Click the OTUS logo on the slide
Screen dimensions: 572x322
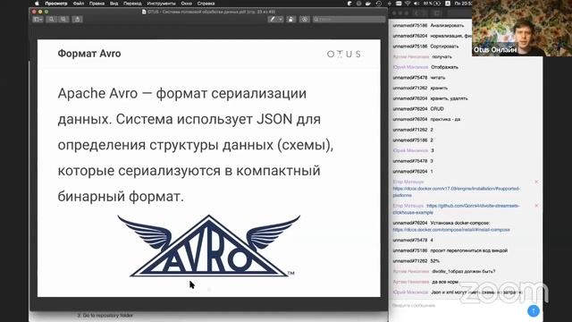point(343,54)
